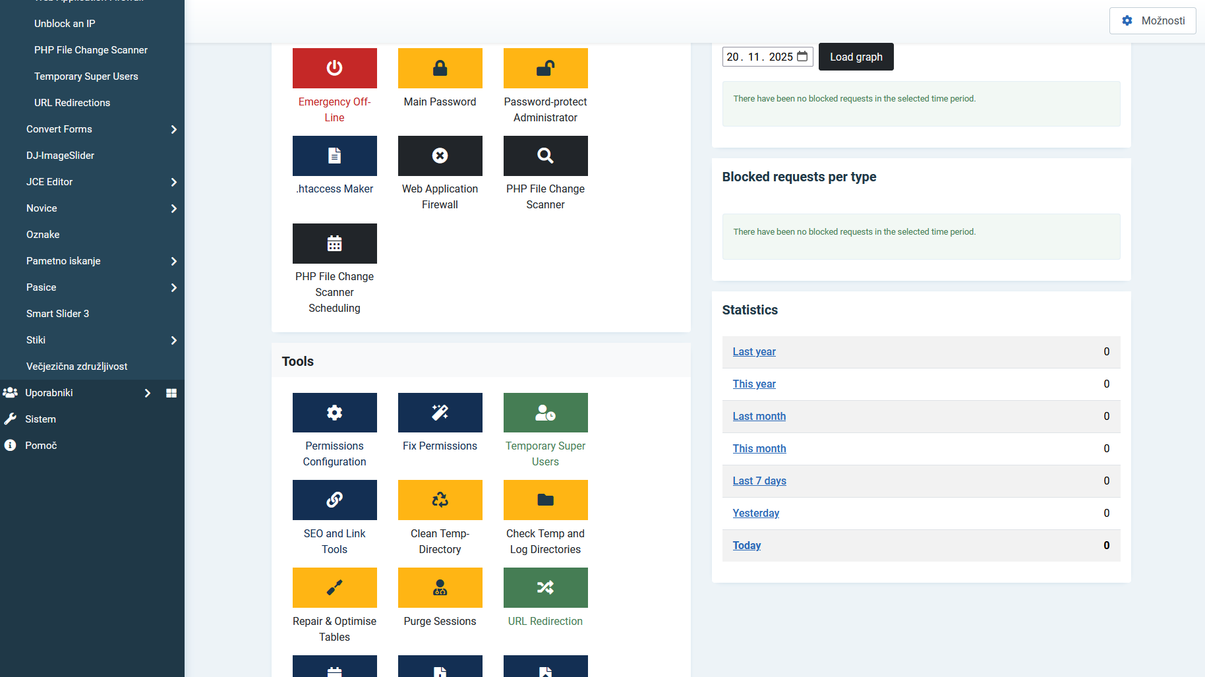Open Smart Slider 3 in sidebar

tap(58, 314)
